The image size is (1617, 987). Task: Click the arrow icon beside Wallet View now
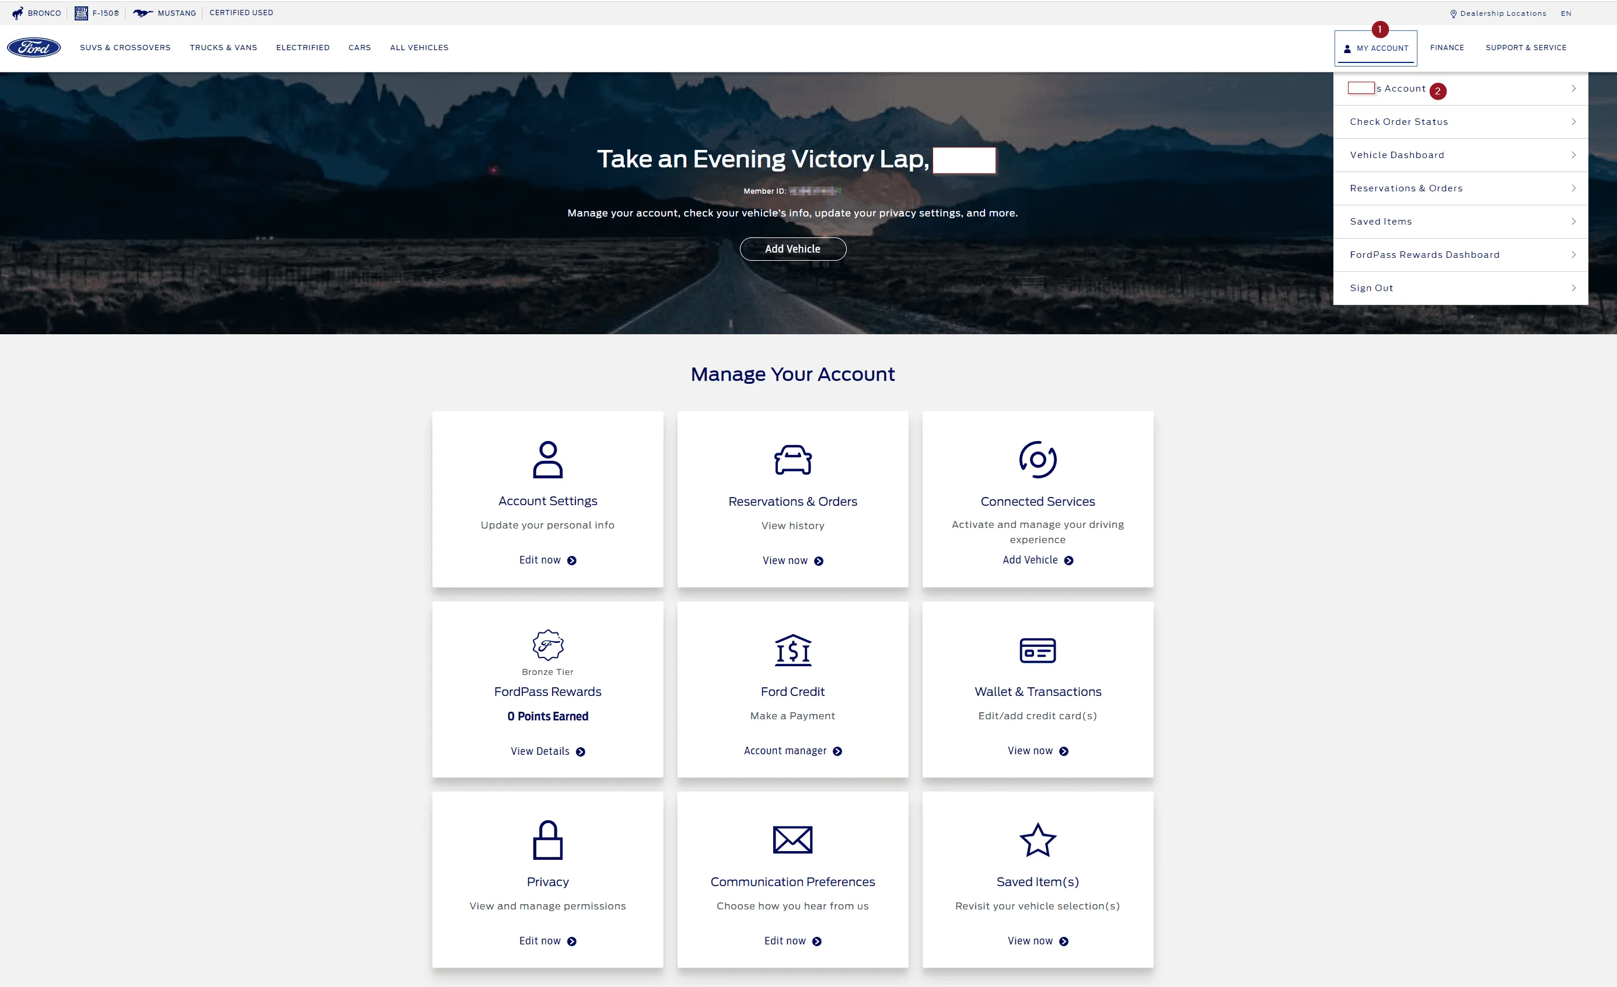pos(1064,751)
